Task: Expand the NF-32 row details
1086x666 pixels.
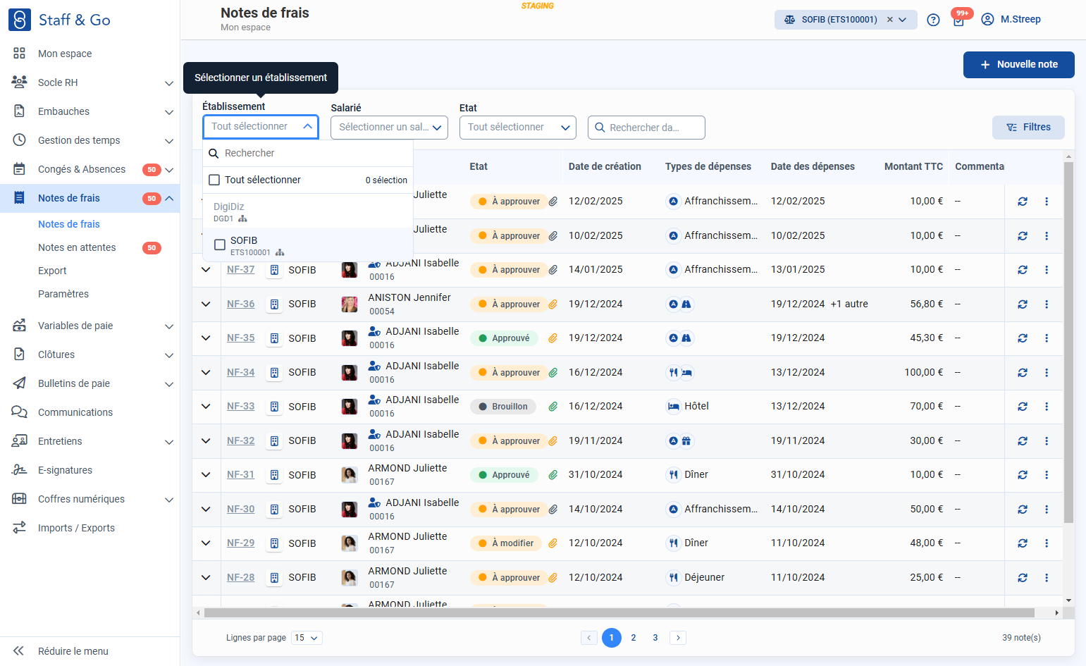Action: pos(206,441)
